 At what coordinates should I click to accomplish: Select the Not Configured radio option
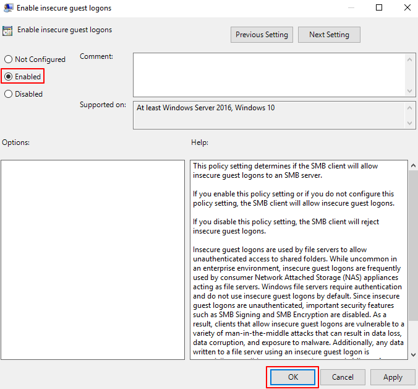(x=35, y=59)
